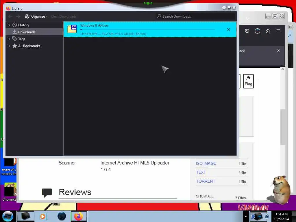Click the All Bookmarks star icon
The image size is (296, 222).
pyautogui.click(x=14, y=46)
